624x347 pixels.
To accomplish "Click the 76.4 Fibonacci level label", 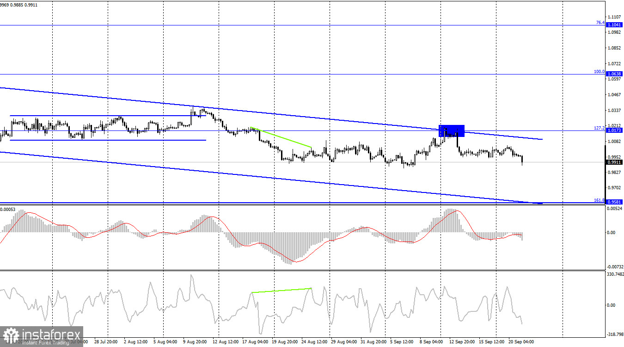I will coord(600,22).
